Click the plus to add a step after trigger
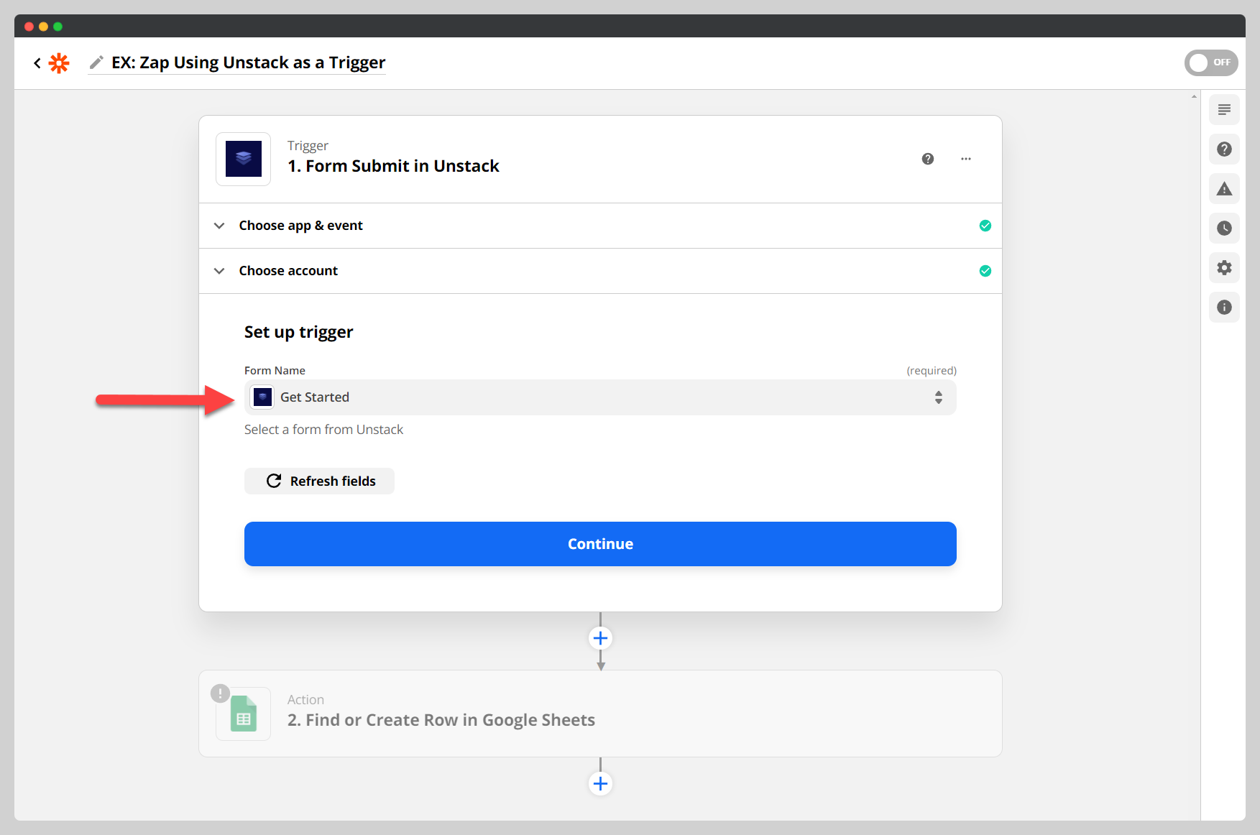The height and width of the screenshot is (835, 1260). [600, 638]
